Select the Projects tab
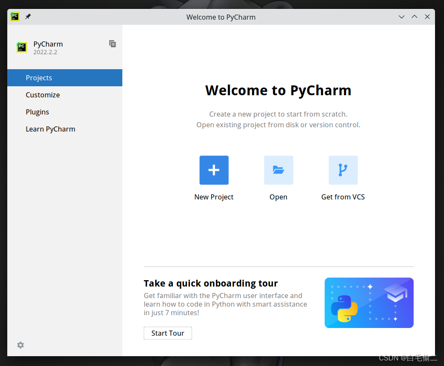 coord(65,78)
